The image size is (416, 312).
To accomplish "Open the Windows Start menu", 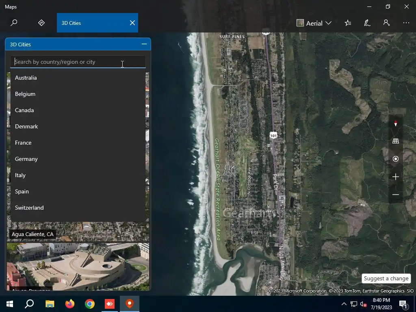I will [10, 304].
